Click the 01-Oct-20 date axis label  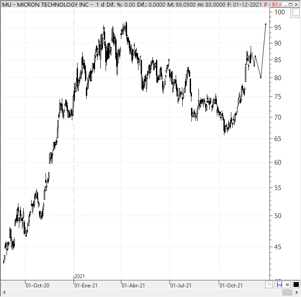pos(37,286)
